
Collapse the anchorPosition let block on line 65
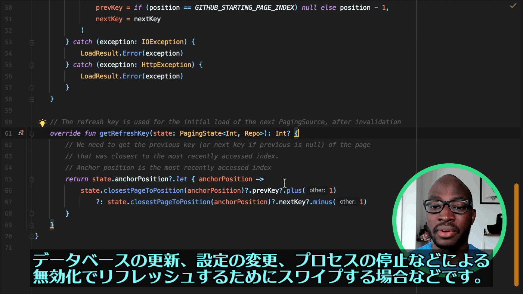click(32, 179)
